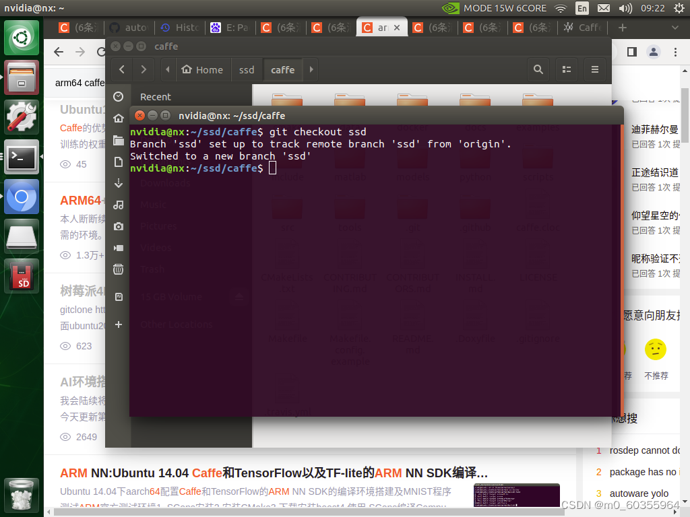The width and height of the screenshot is (690, 517).
Task: Open system session gear menu
Action: 679,8
